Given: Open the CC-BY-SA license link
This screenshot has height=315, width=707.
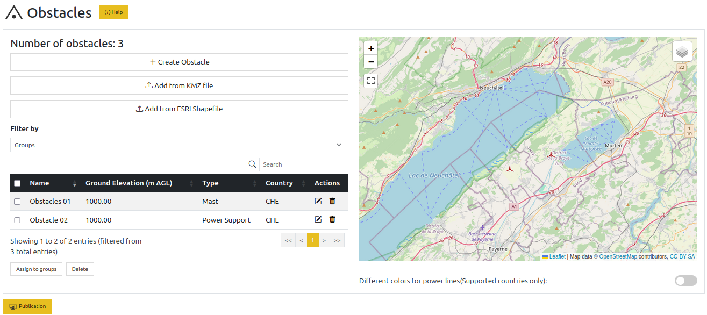Looking at the screenshot, I should click(x=682, y=257).
